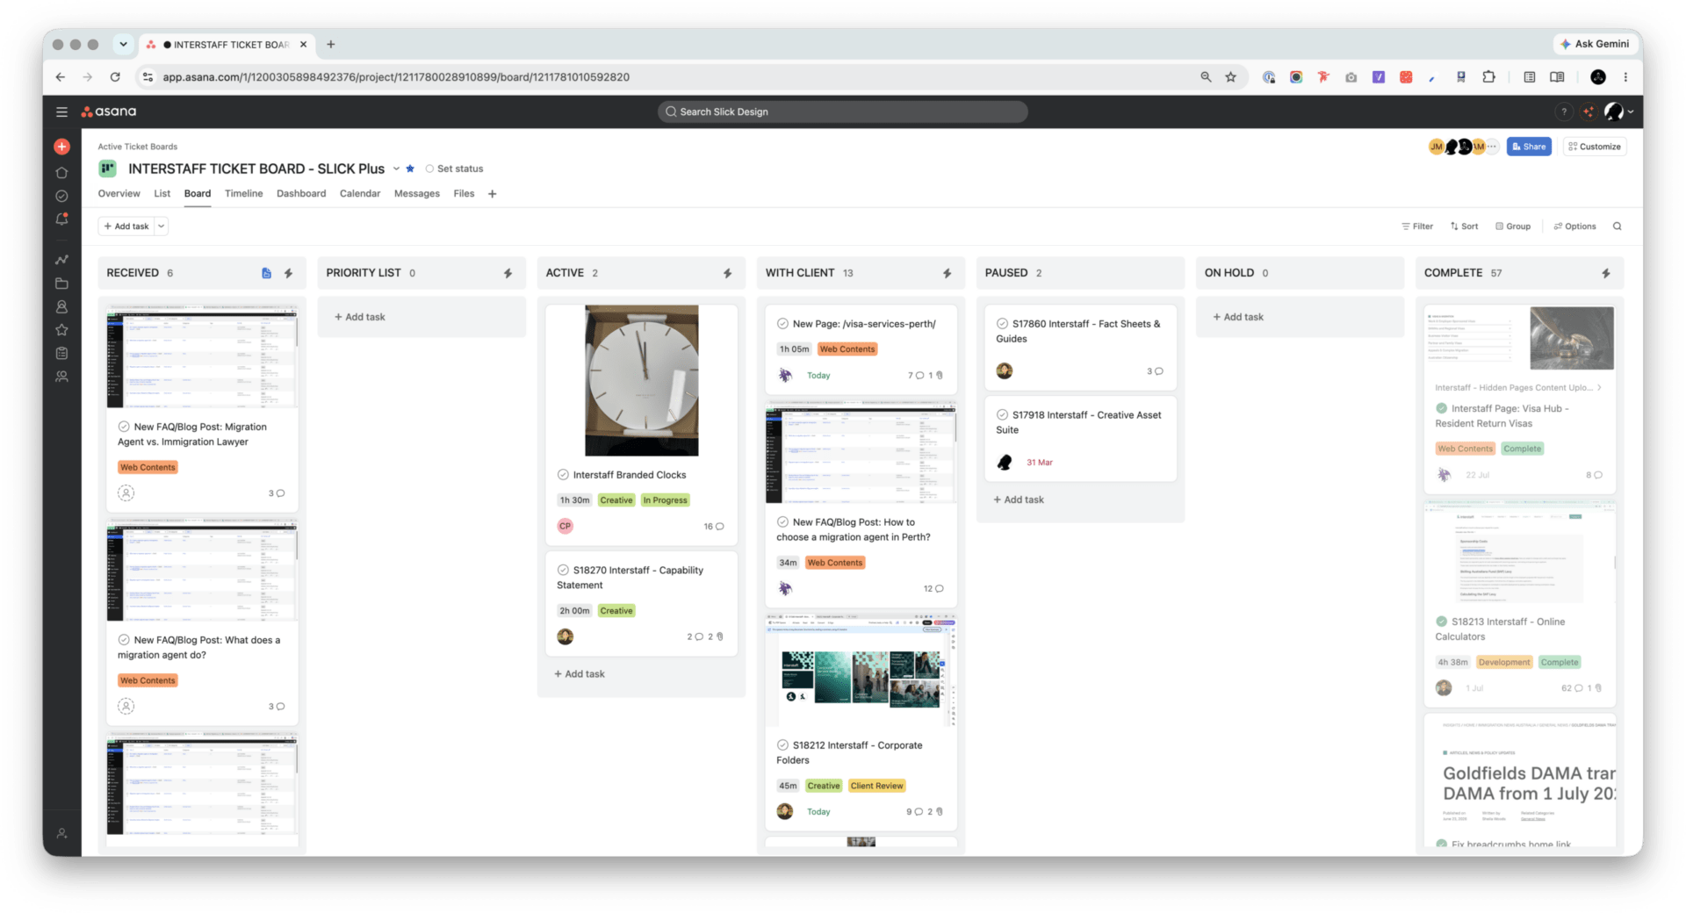The height and width of the screenshot is (913, 1686).
Task: Open the Inbox bell icon in the sidebar
Action: 61,219
